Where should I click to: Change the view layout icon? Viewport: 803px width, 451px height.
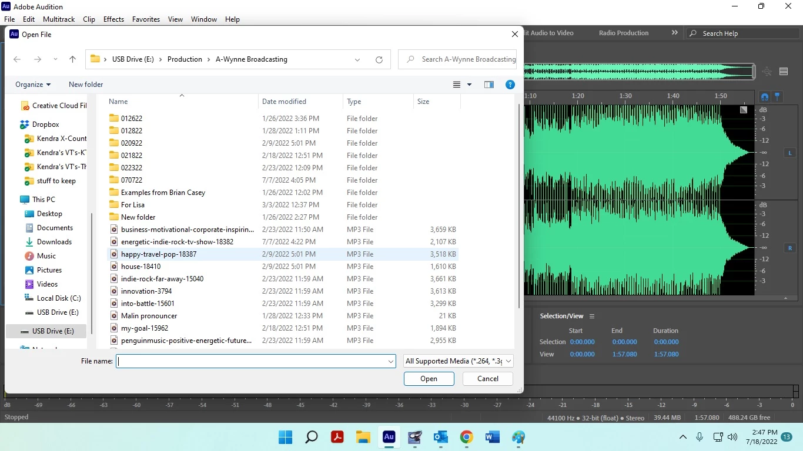[457, 85]
